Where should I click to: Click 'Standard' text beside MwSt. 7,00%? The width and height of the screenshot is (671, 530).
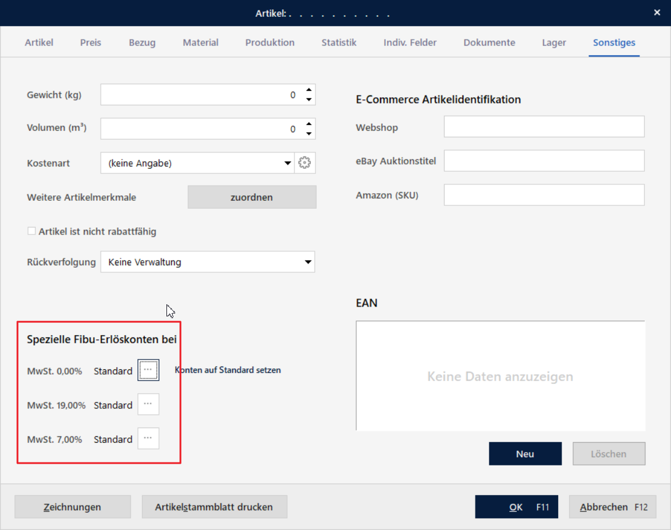point(113,439)
